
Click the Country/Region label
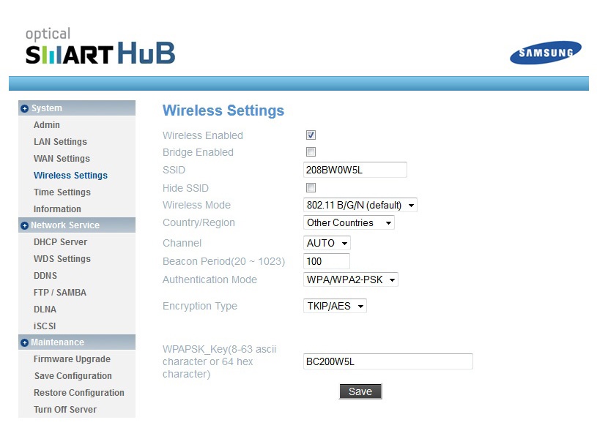coord(199,222)
